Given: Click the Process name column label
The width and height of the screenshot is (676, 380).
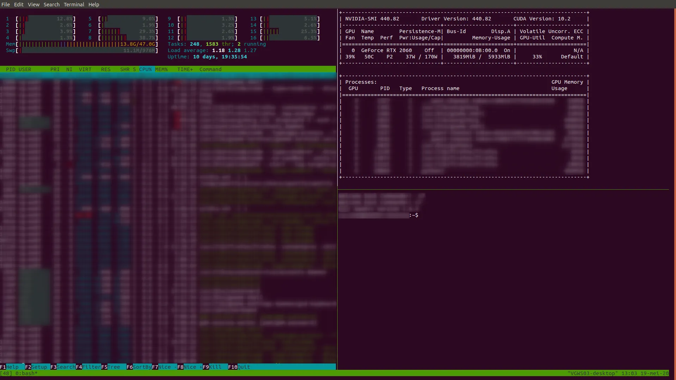Looking at the screenshot, I should point(440,88).
